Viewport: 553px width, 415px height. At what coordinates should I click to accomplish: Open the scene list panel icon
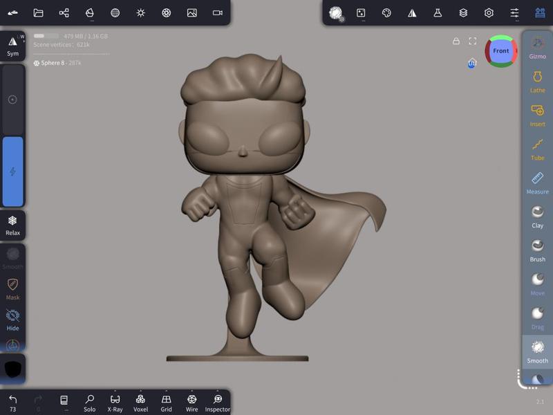pyautogui.click(x=64, y=400)
